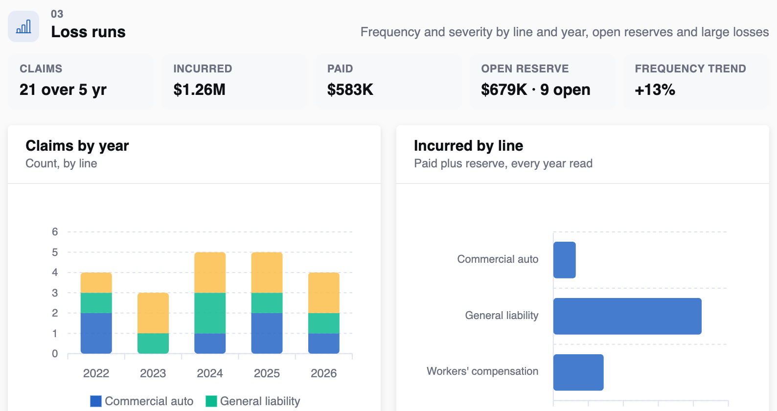The height and width of the screenshot is (411, 777).
Task: Click the Loss runs bar chart icon
Action: 23,26
